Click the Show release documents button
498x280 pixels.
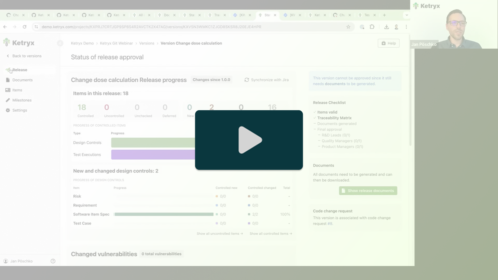point(368,191)
